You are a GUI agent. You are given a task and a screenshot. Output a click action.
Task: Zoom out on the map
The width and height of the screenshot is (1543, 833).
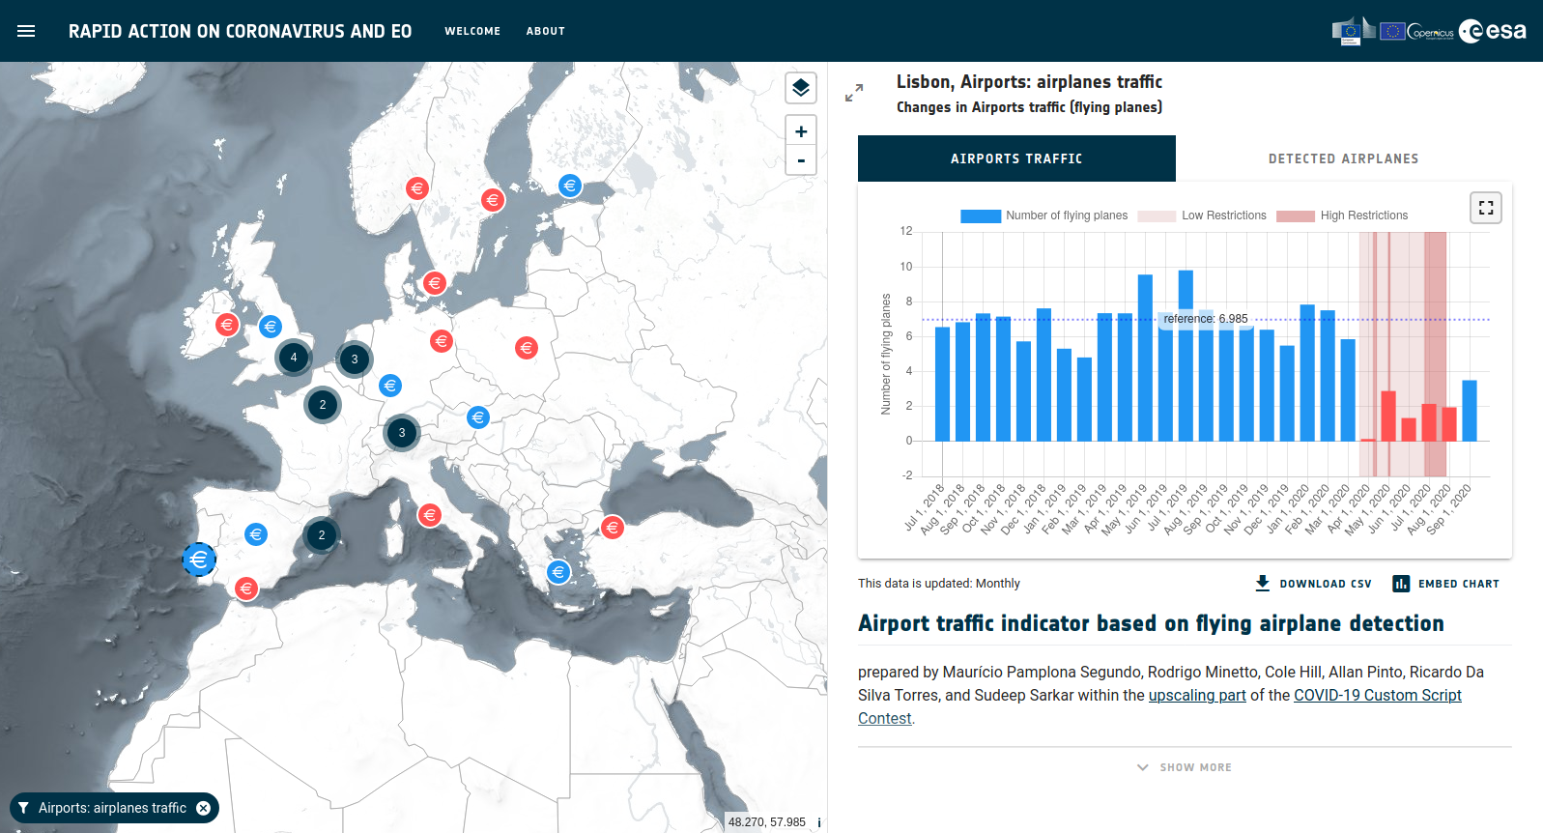(x=800, y=160)
